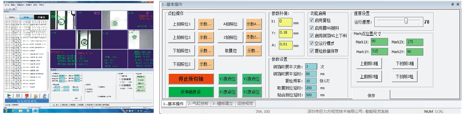463x116 pixels.
Task: Toggle the 复检数据保存 checkbox
Action: pyautogui.click(x=312, y=51)
